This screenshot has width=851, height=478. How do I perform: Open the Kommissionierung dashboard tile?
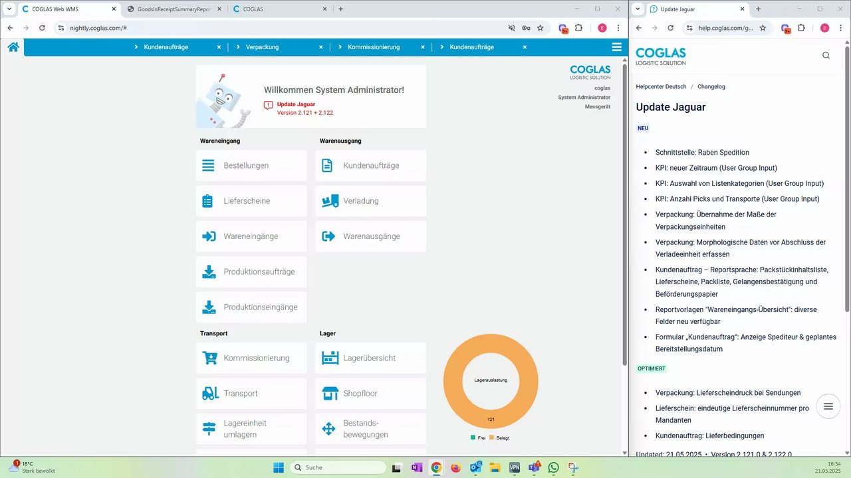[251, 358]
